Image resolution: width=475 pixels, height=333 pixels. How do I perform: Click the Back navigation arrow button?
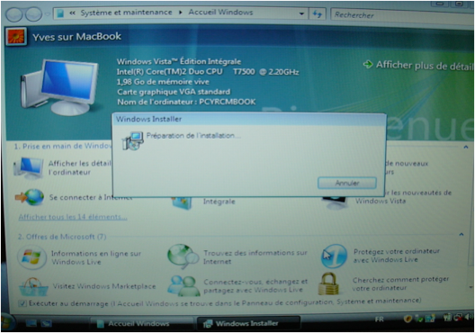[x=14, y=13]
